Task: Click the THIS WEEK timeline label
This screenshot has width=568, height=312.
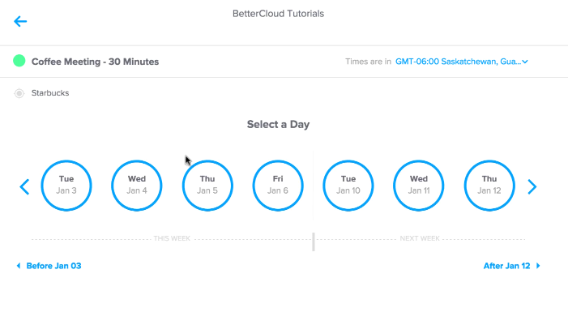Action: point(172,238)
